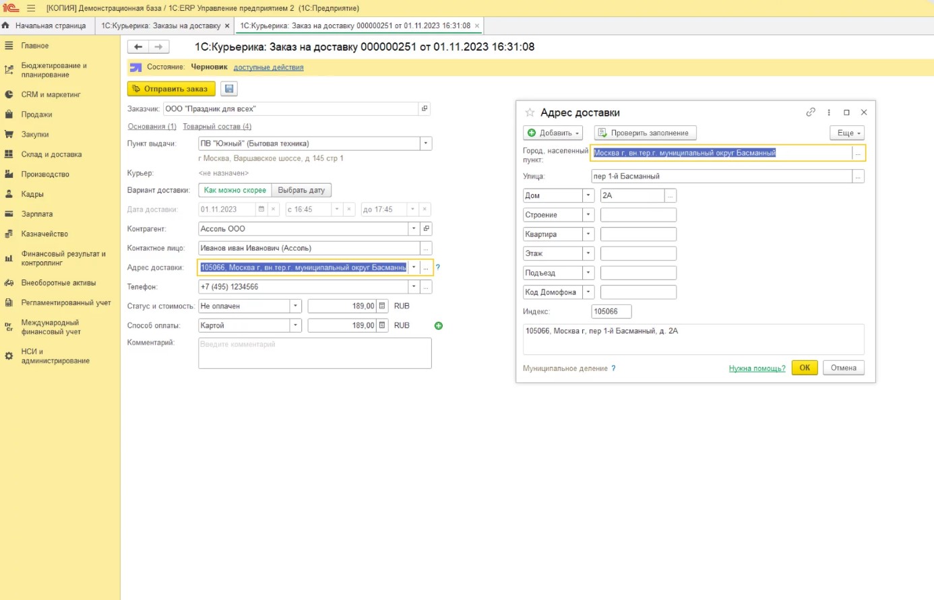Click the Улица field пер 1-й Басманный

coord(722,176)
